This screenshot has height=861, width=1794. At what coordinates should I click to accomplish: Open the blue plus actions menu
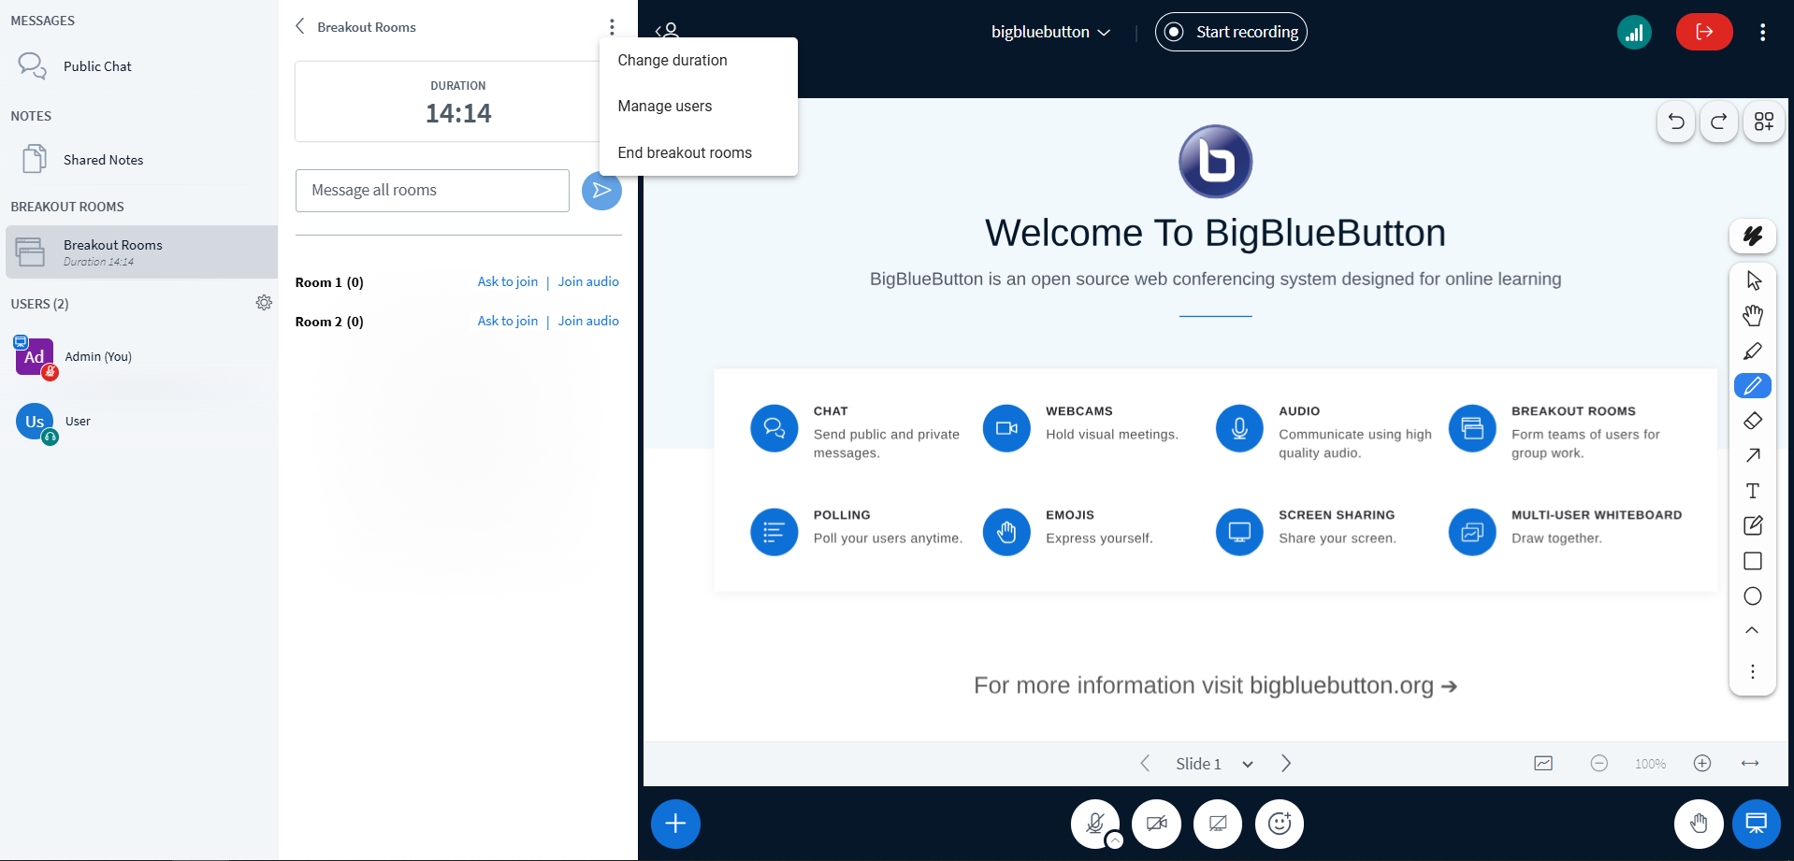point(675,824)
